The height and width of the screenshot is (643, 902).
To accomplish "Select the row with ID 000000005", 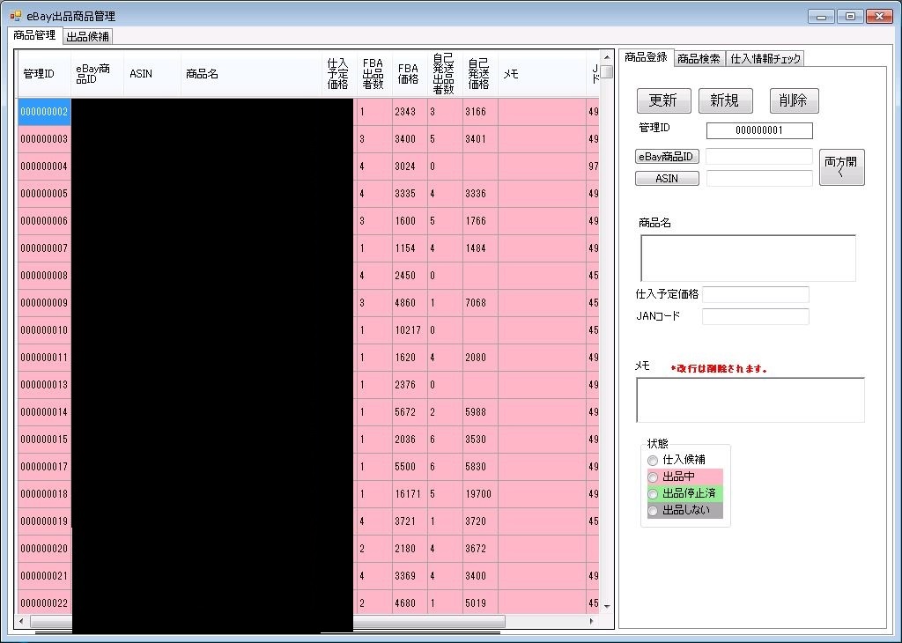I will pyautogui.click(x=308, y=194).
